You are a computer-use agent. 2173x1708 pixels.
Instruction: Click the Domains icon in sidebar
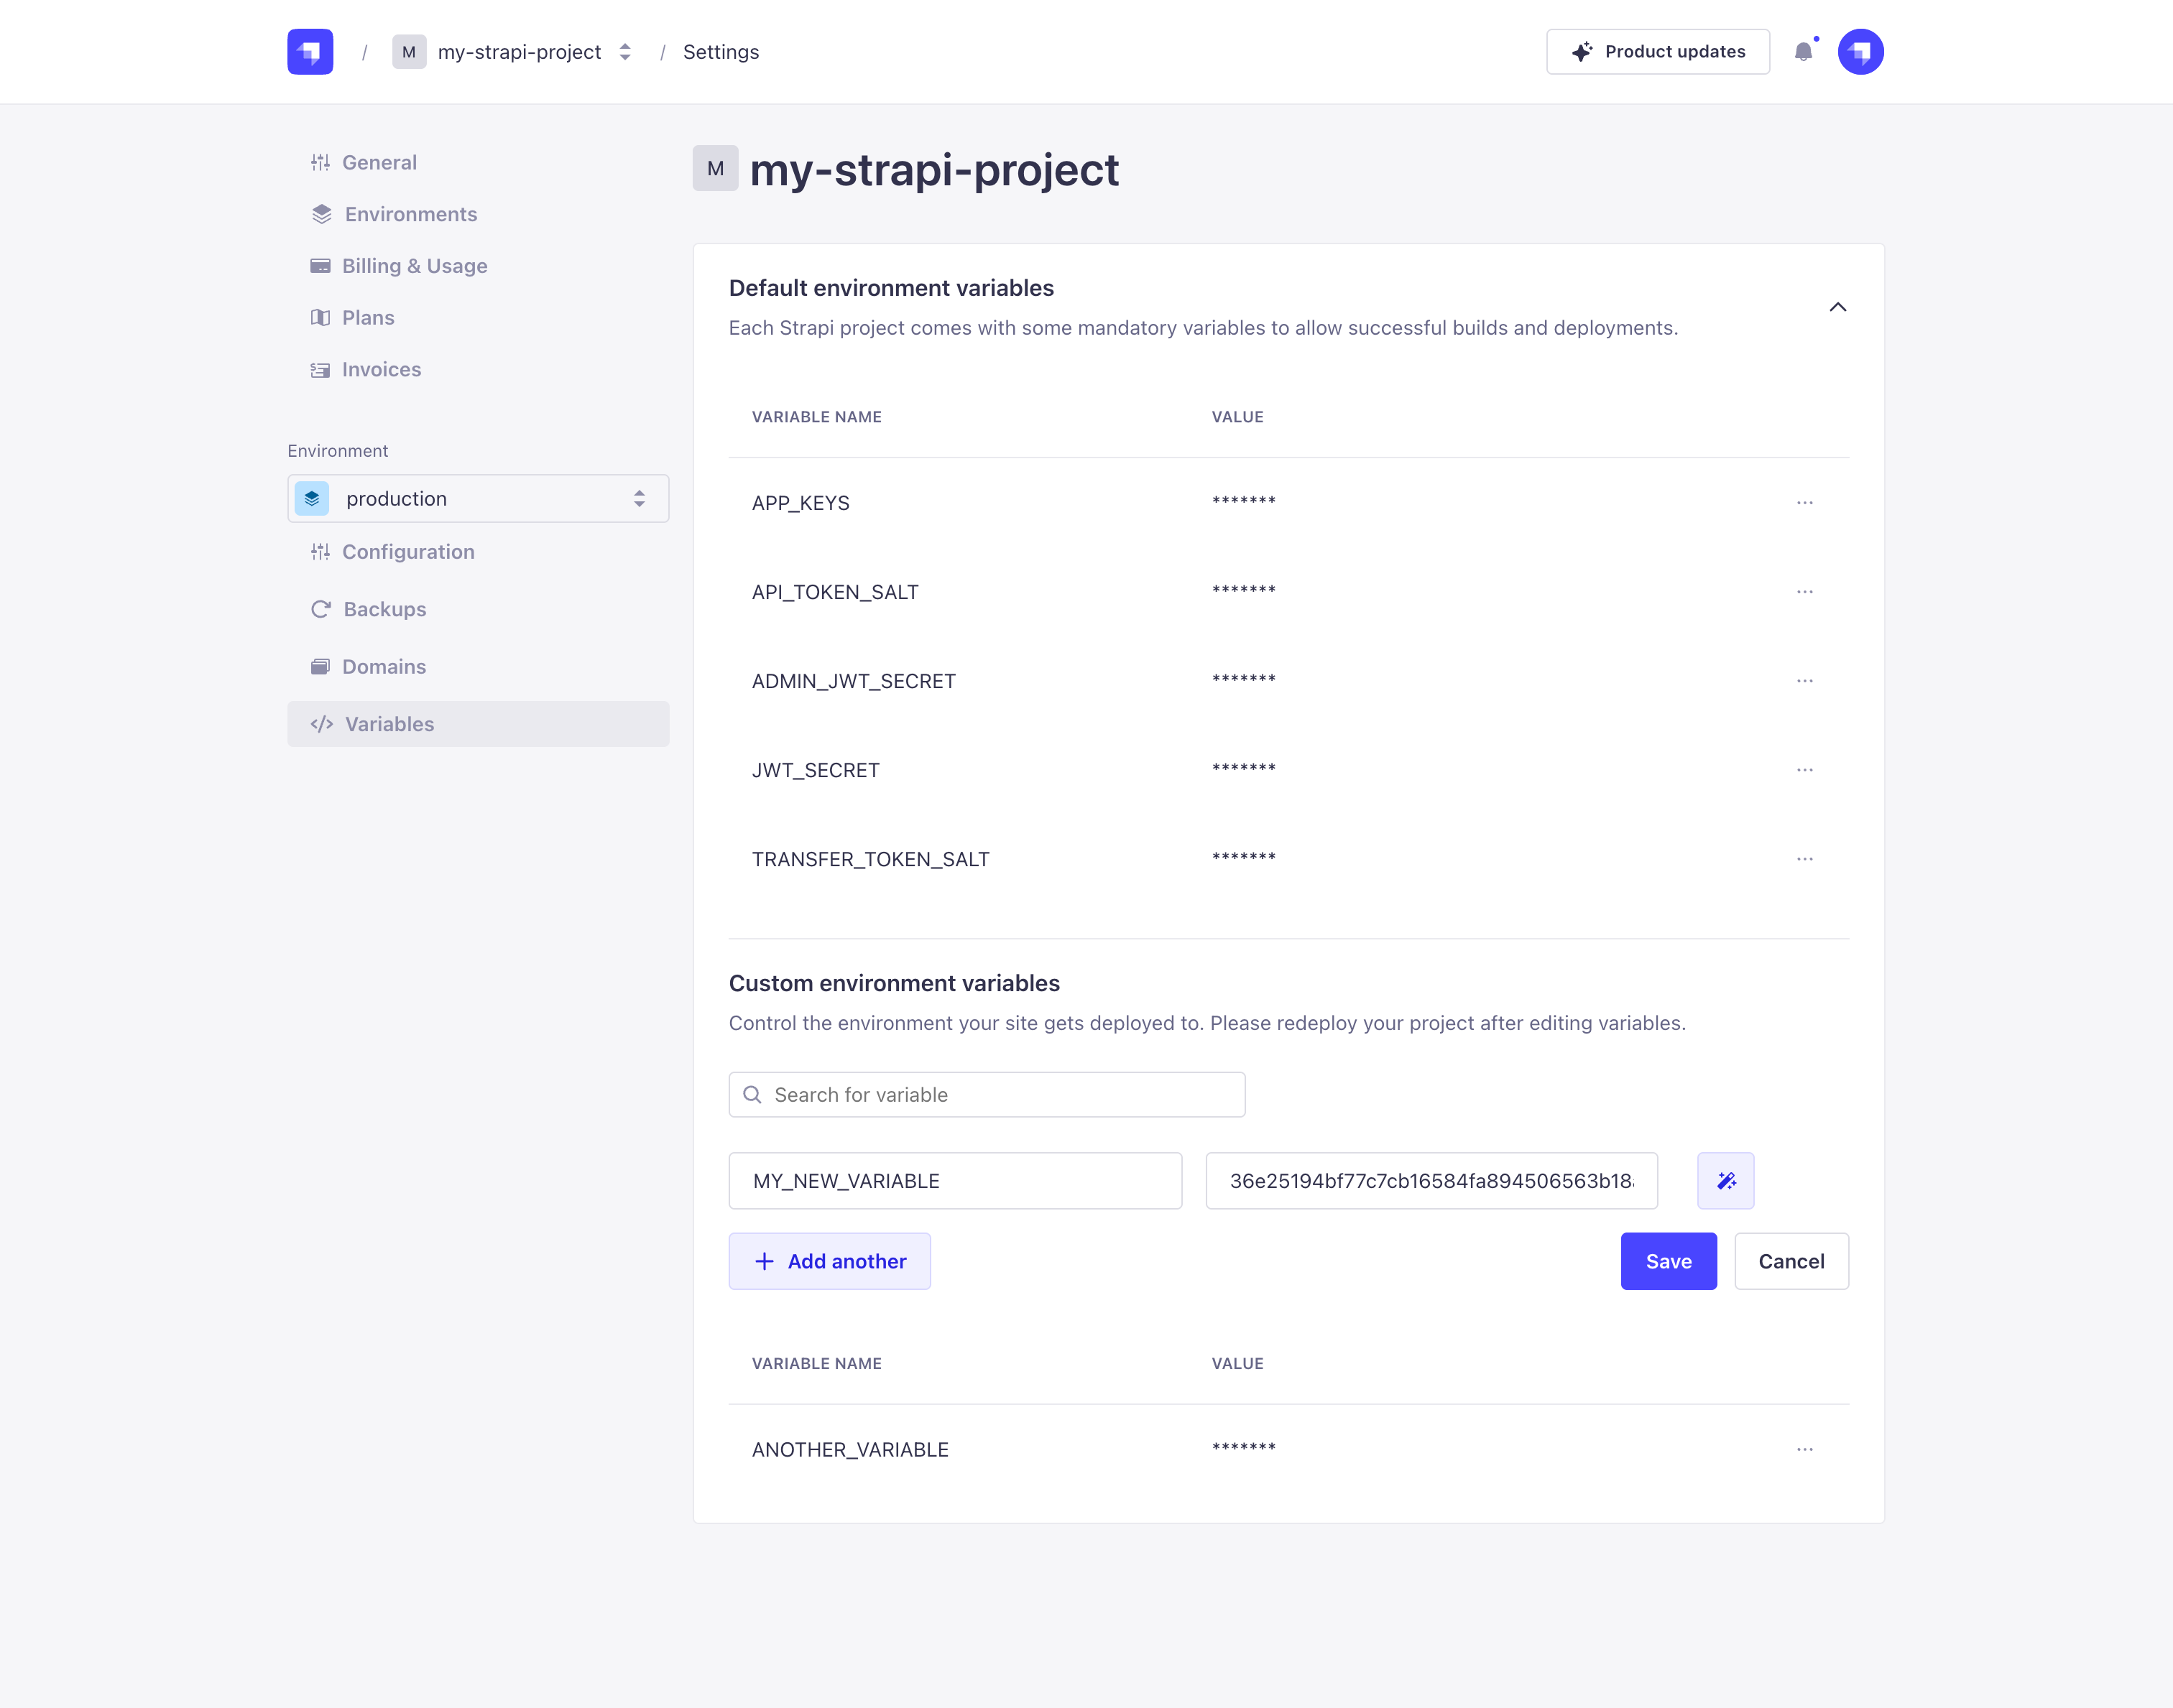pos(321,666)
